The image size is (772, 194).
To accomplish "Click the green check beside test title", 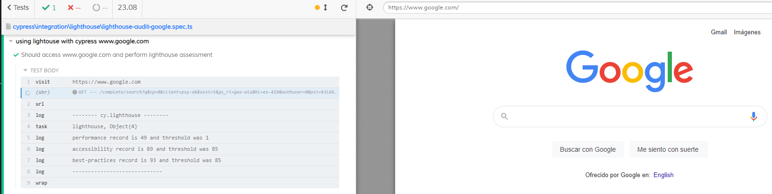I will click(x=16, y=55).
